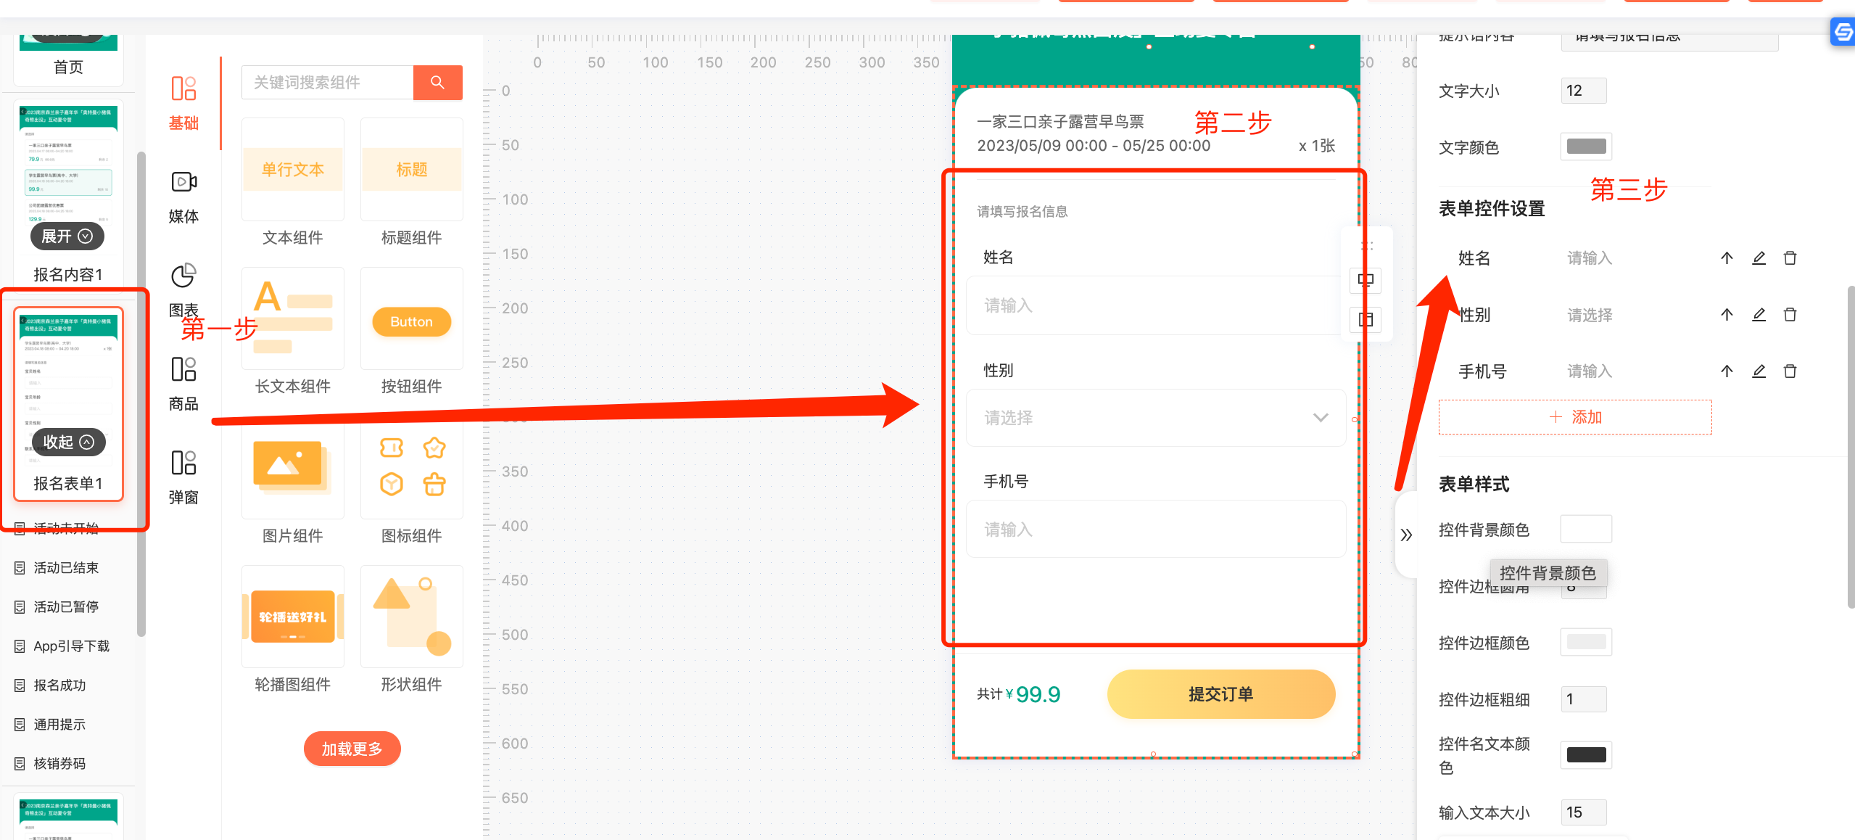Delete the 姓名 form control
The width and height of the screenshot is (1855, 840).
[x=1790, y=258]
